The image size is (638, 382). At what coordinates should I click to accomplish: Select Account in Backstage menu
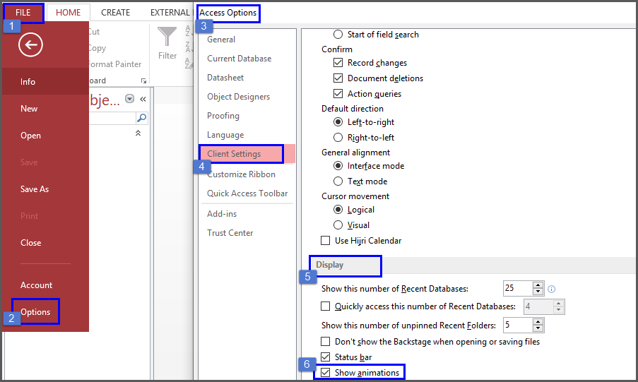(45, 285)
